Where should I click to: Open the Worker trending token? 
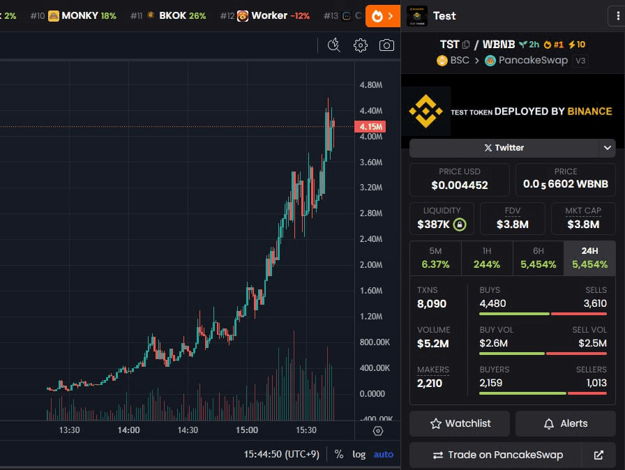pos(264,16)
